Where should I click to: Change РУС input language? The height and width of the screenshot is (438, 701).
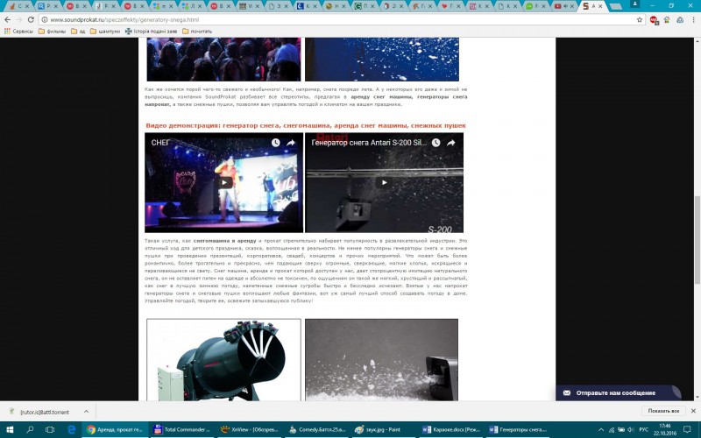[644, 429]
